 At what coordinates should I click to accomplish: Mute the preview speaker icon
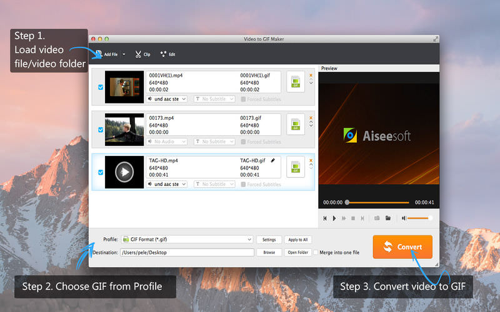pos(404,218)
